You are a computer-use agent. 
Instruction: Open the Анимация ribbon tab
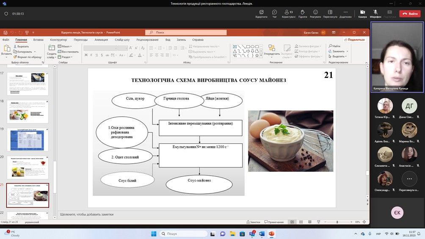pos(101,40)
